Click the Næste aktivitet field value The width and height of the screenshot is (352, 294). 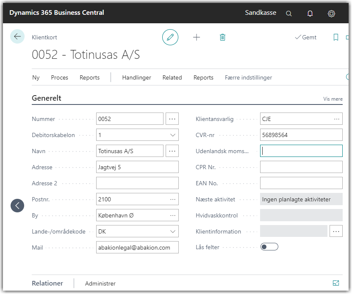coord(301,199)
